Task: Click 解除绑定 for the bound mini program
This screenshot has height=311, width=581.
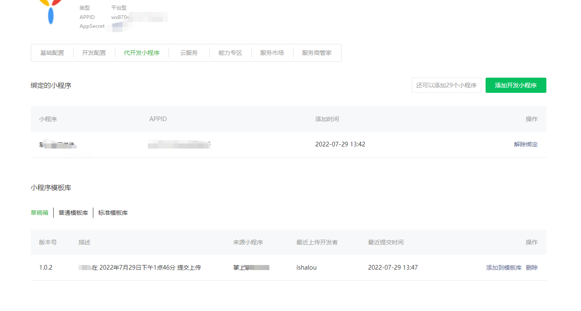Action: (526, 144)
